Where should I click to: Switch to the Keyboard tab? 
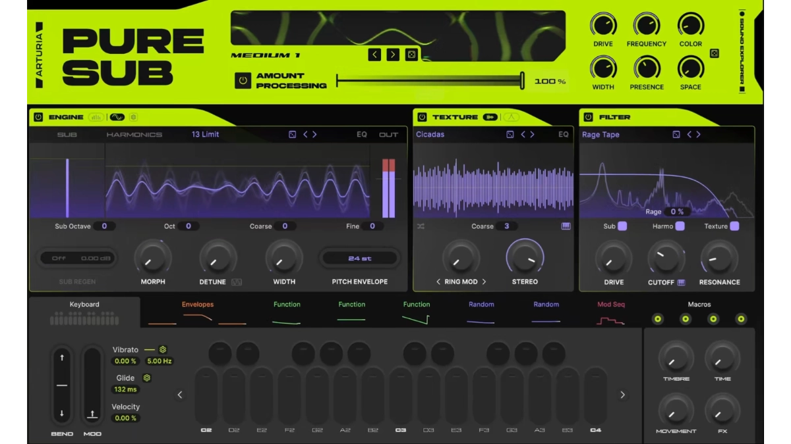84,312
